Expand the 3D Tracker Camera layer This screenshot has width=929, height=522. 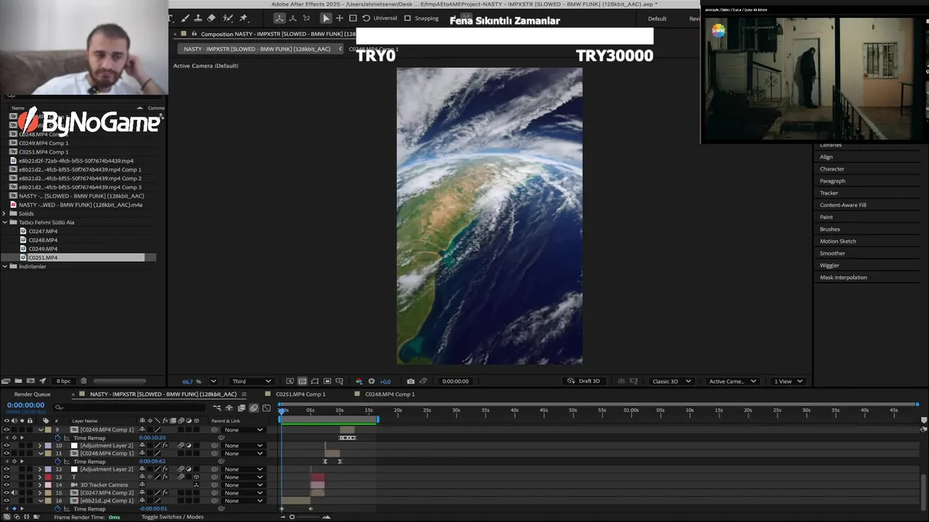(40, 485)
